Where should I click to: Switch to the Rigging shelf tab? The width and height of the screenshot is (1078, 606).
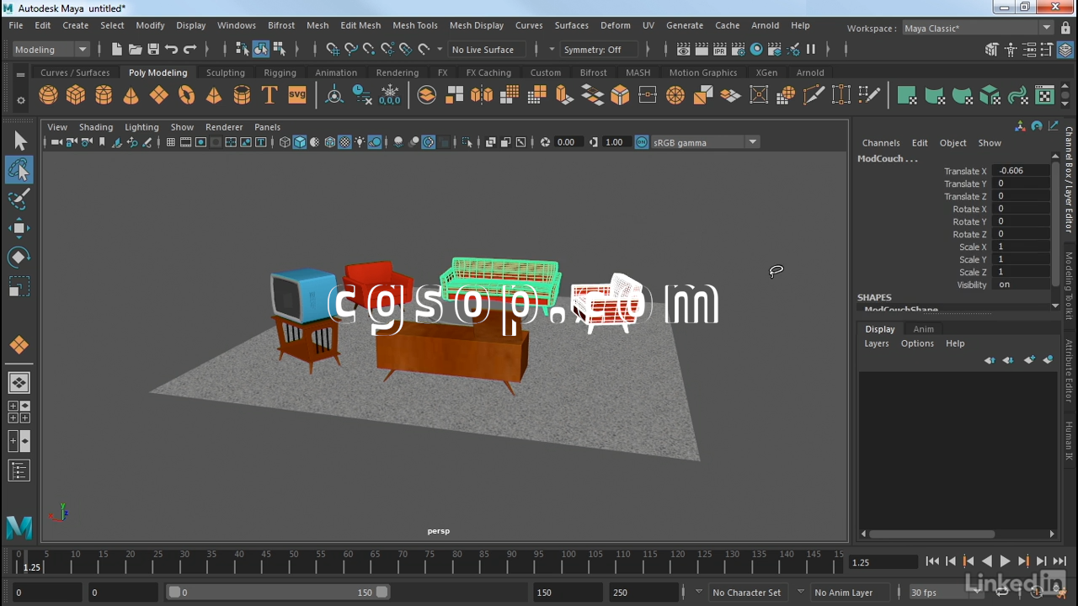click(x=280, y=72)
